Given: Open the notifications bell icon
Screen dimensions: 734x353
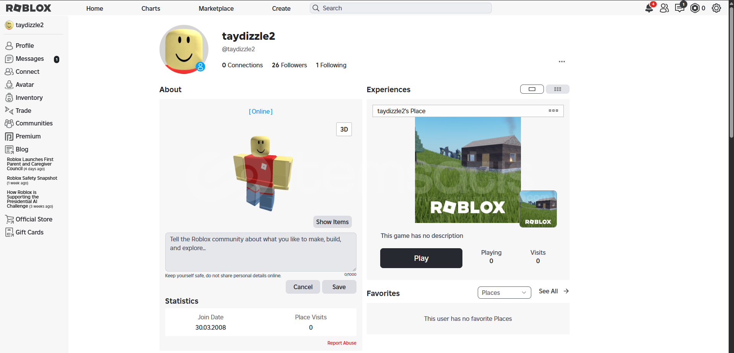Looking at the screenshot, I should tap(649, 8).
